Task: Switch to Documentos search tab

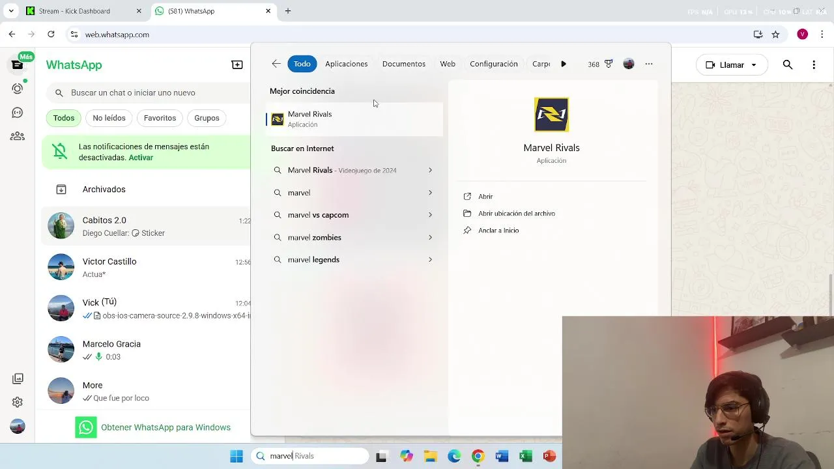Action: [x=404, y=64]
